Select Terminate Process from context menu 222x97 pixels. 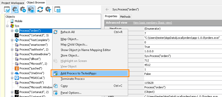pos(72,79)
